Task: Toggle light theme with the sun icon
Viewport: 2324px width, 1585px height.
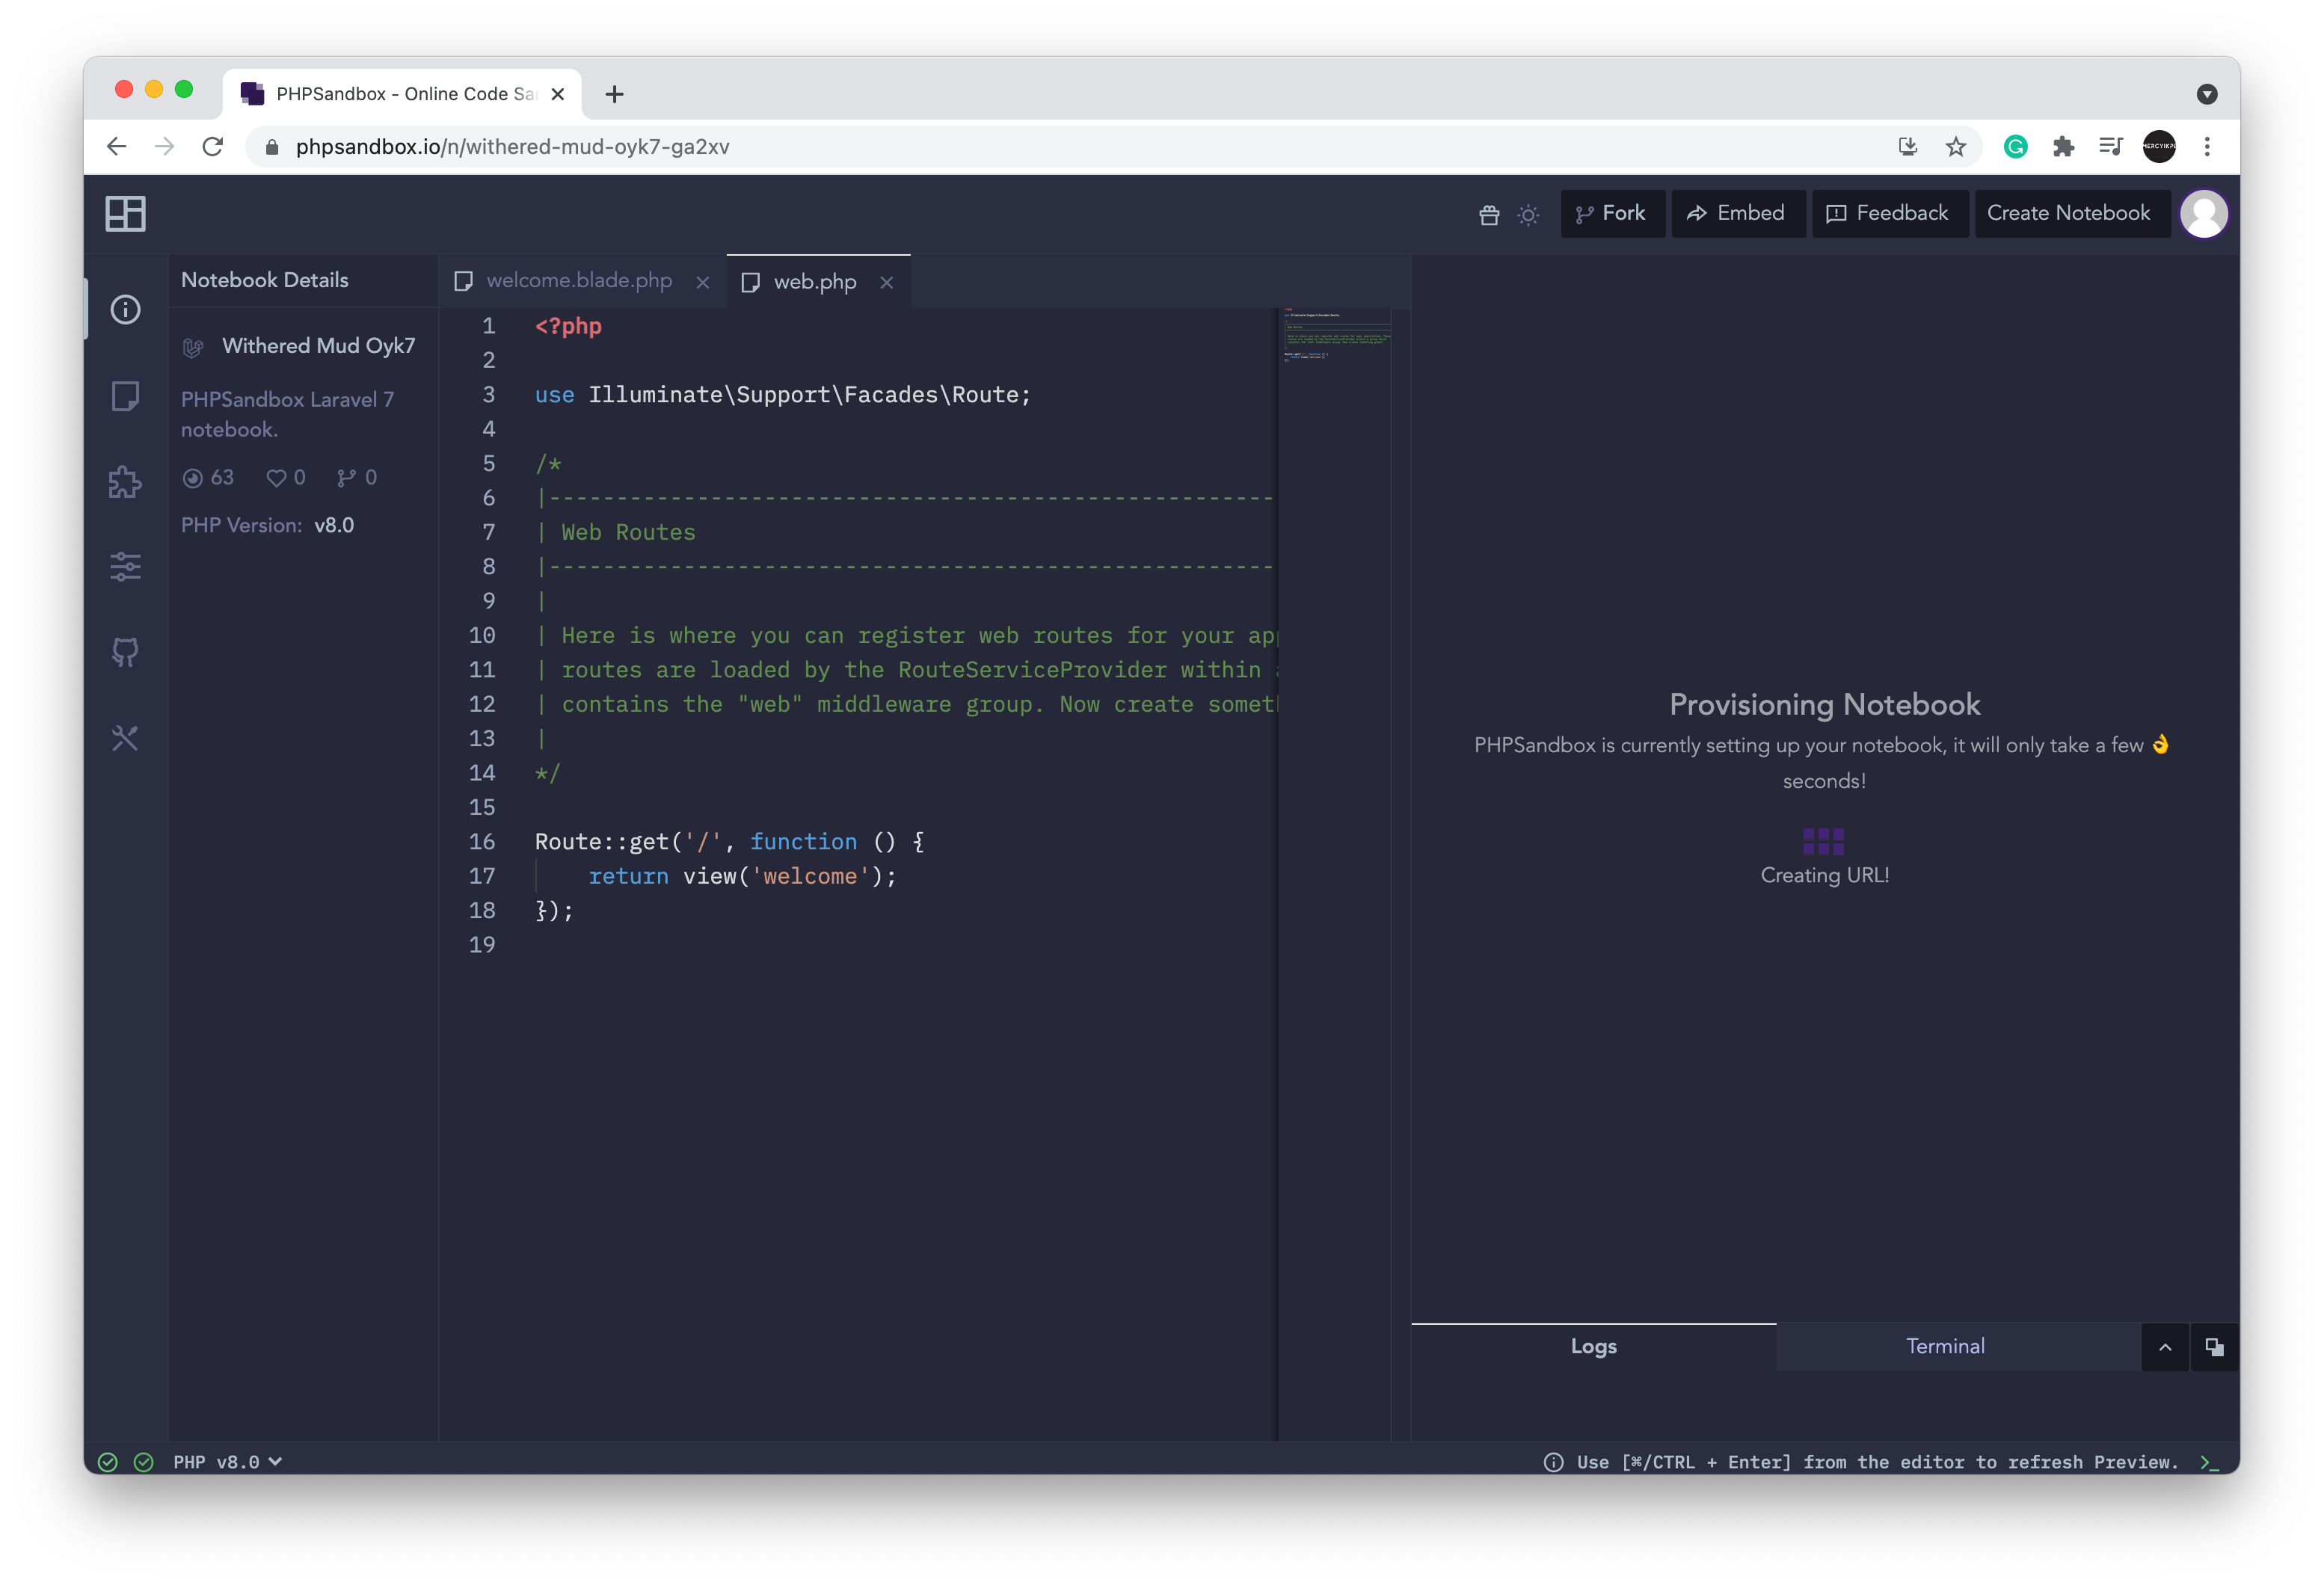Action: (x=1528, y=213)
